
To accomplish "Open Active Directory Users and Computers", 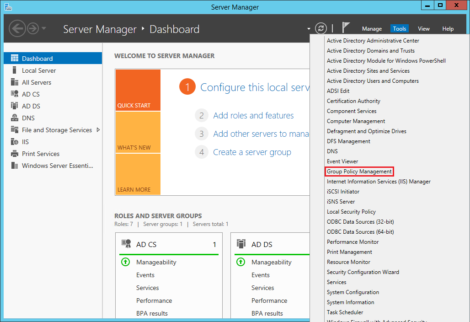I will coord(373,81).
